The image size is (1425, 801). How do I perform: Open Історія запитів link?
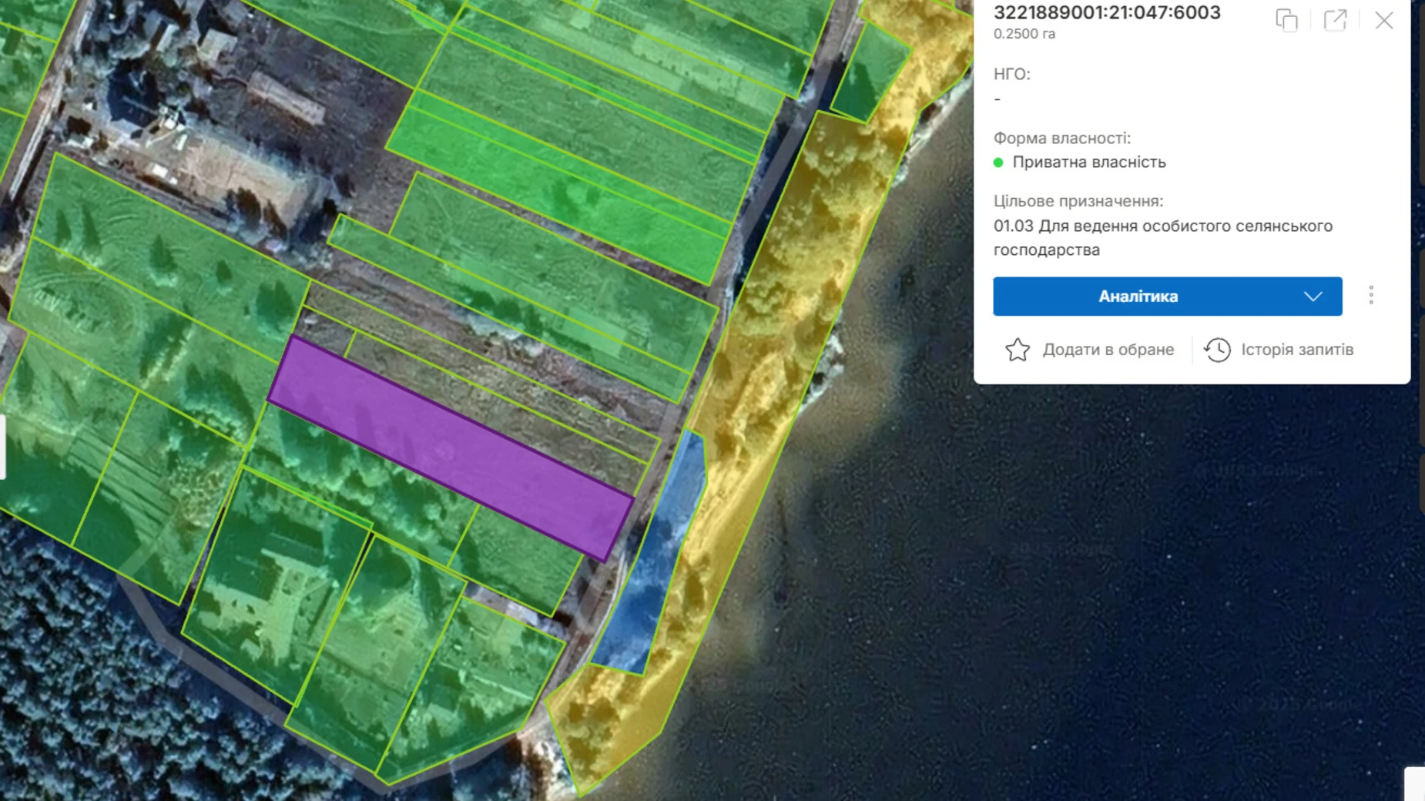pyautogui.click(x=1297, y=350)
